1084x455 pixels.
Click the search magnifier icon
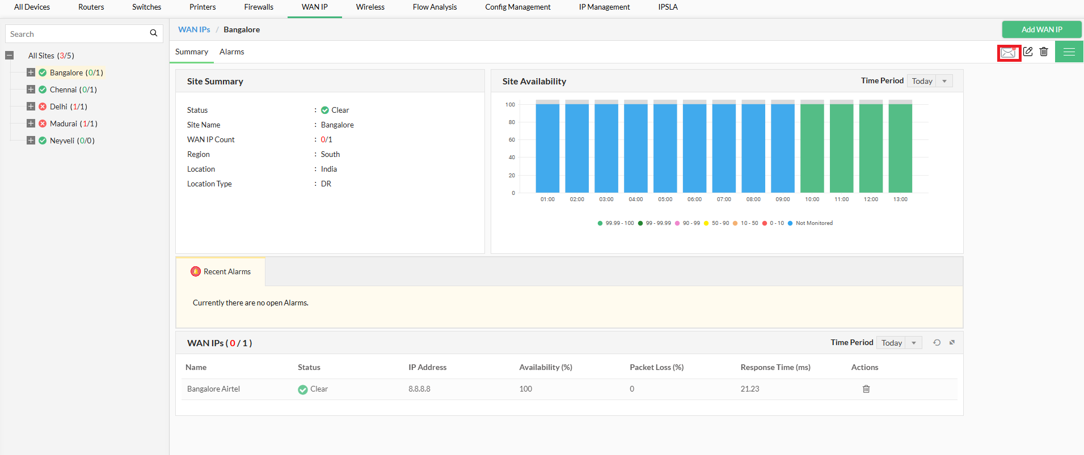click(x=153, y=33)
